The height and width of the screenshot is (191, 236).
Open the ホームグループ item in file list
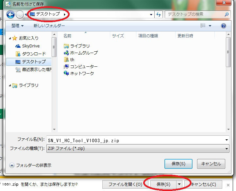coord(84,53)
